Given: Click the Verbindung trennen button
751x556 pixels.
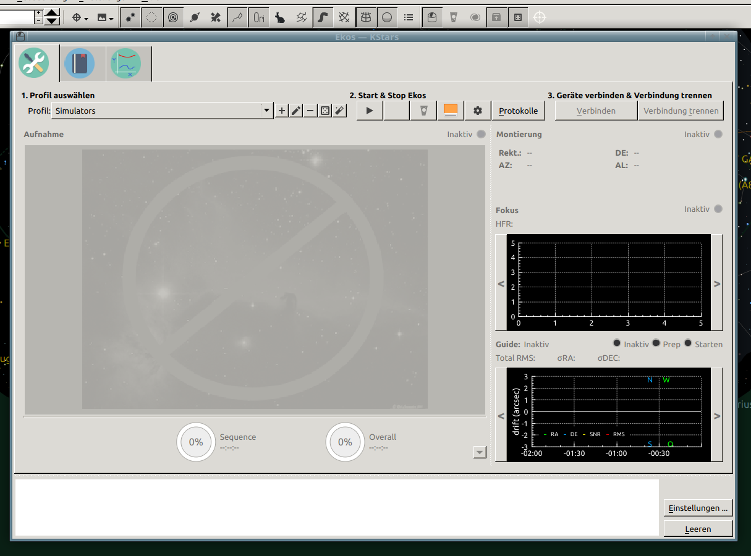Looking at the screenshot, I should [681, 111].
